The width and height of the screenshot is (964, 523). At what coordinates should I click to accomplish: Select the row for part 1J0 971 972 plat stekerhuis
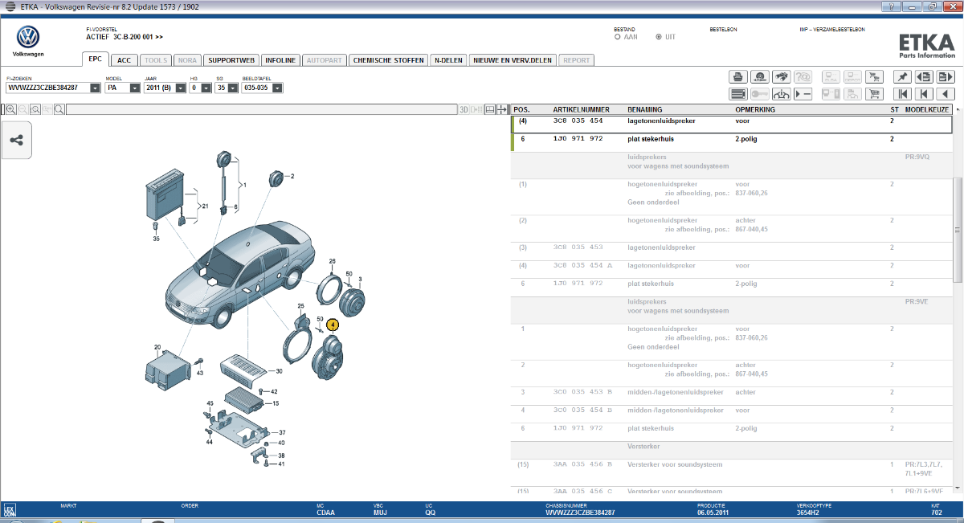point(731,139)
